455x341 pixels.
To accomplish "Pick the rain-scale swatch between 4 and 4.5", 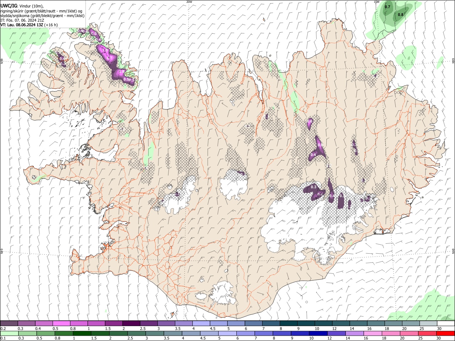I will tap(191, 333).
